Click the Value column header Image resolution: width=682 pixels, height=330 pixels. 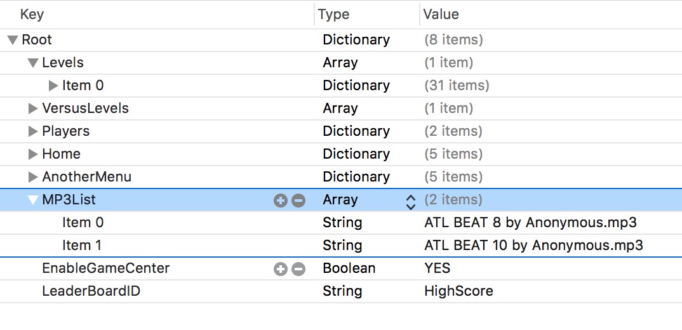(441, 14)
